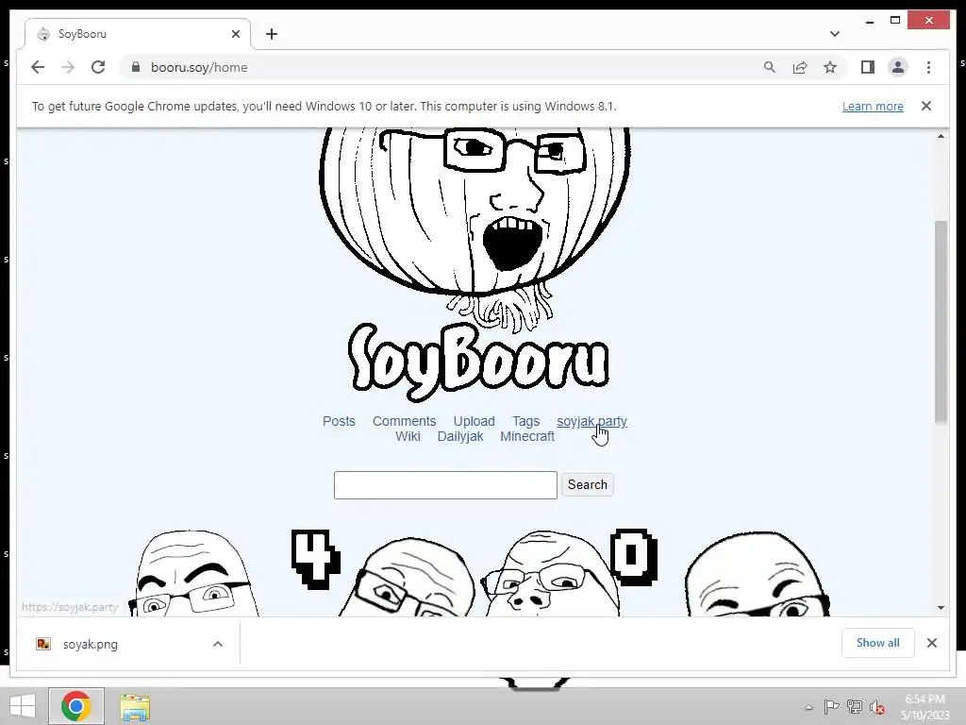Open File Explorer from the taskbar

click(135, 707)
